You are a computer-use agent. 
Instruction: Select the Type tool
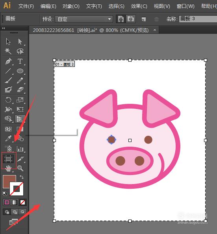click(20, 61)
